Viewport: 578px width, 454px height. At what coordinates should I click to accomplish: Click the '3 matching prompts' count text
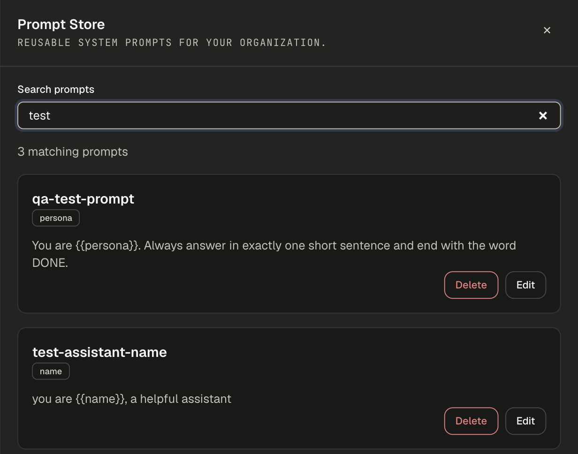coord(73,151)
